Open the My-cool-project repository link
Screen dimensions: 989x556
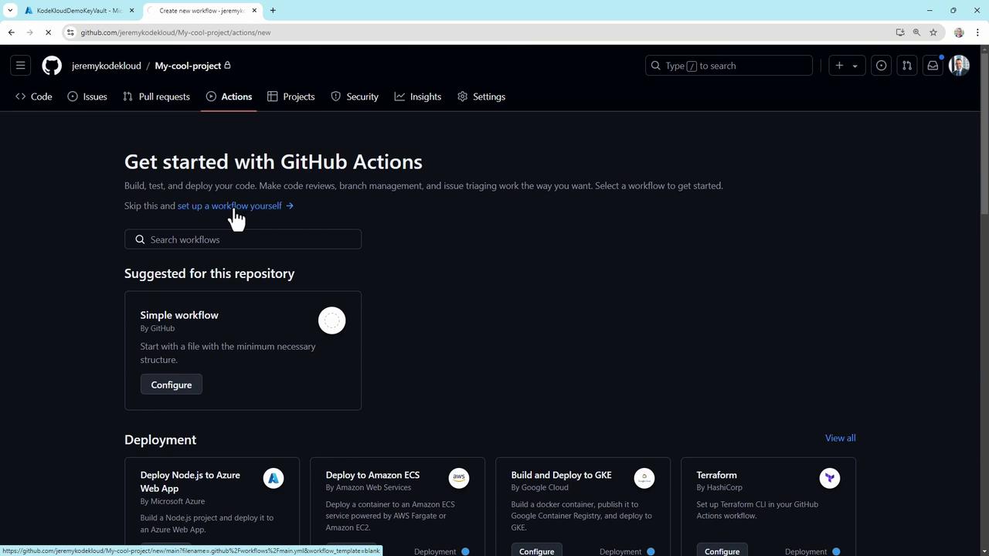click(188, 66)
